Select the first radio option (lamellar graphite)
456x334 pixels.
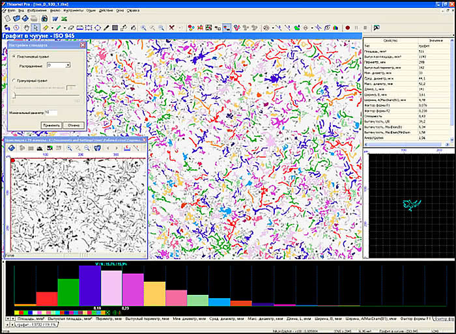(14, 57)
